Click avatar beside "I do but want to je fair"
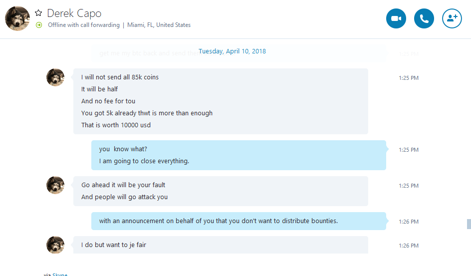This screenshot has height=276, width=471. (x=55, y=245)
